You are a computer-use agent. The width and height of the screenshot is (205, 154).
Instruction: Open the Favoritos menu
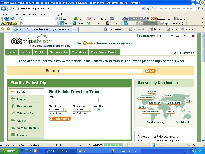pos(33,15)
